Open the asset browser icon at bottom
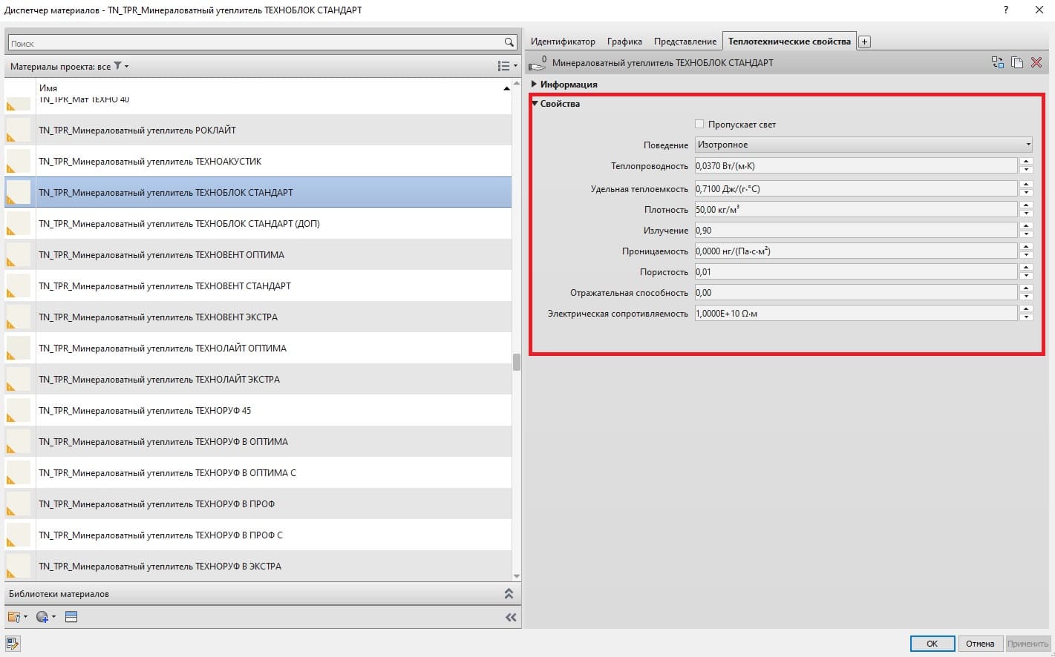Viewport: 1055px width, 657px height. [71, 617]
